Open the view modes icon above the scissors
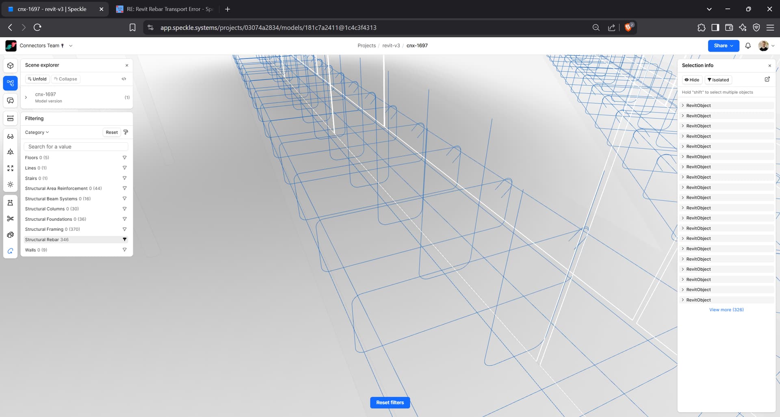The image size is (780, 417). (11, 203)
